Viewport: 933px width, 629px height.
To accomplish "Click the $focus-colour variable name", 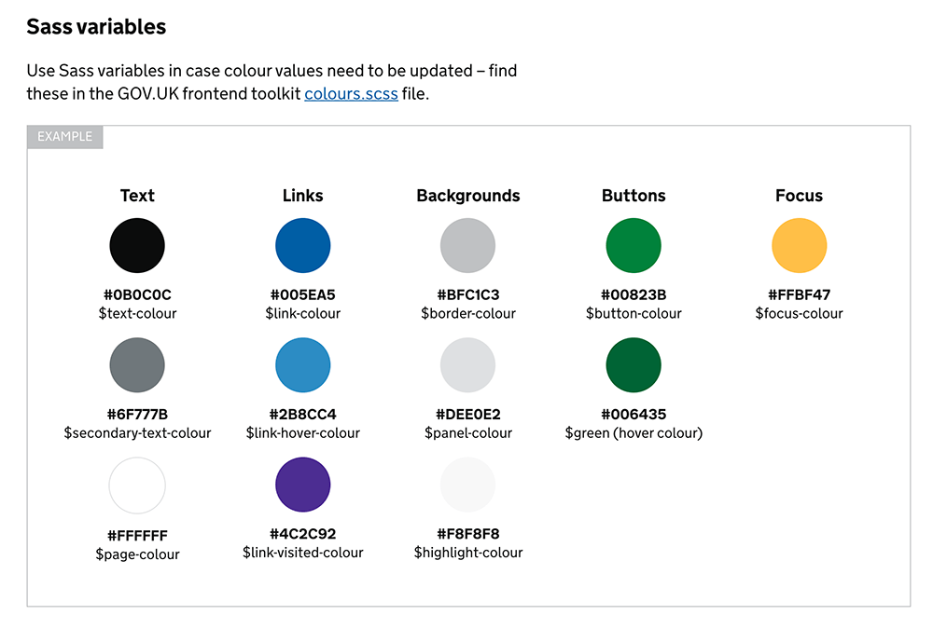I will coord(800,314).
